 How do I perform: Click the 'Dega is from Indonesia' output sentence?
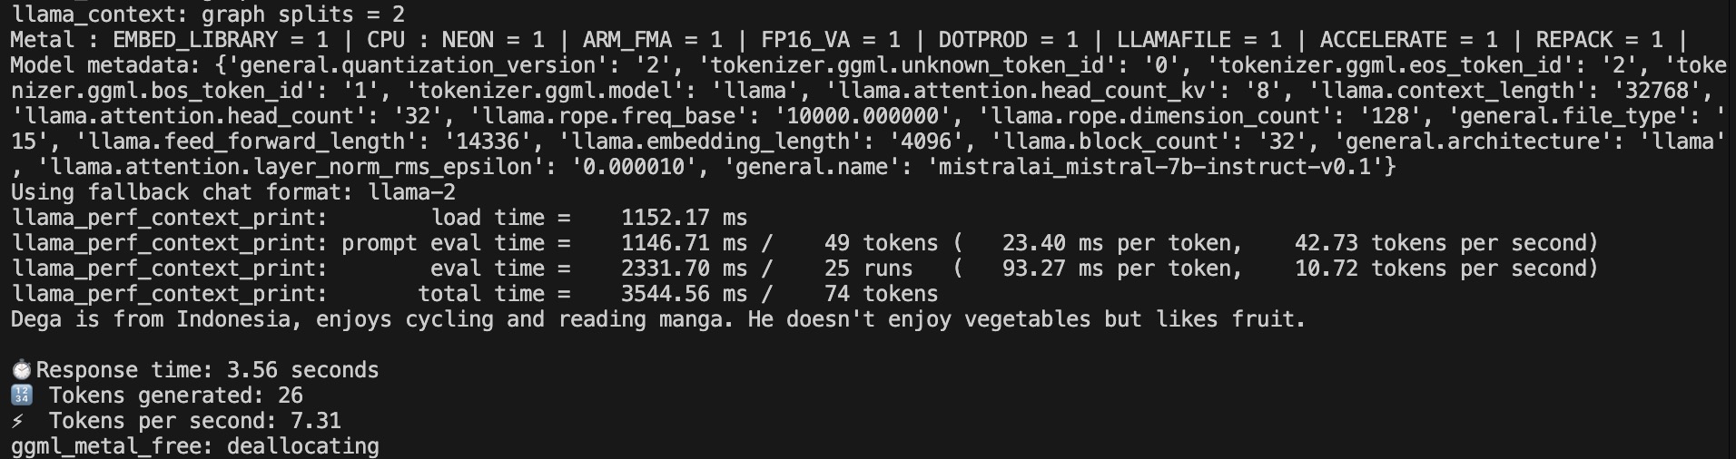coord(658,319)
